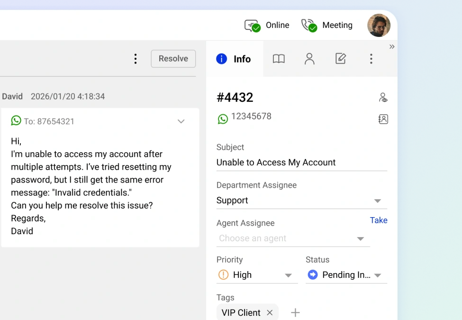462x320 pixels.
Task: Switch to the contact person tab
Action: coord(309,59)
